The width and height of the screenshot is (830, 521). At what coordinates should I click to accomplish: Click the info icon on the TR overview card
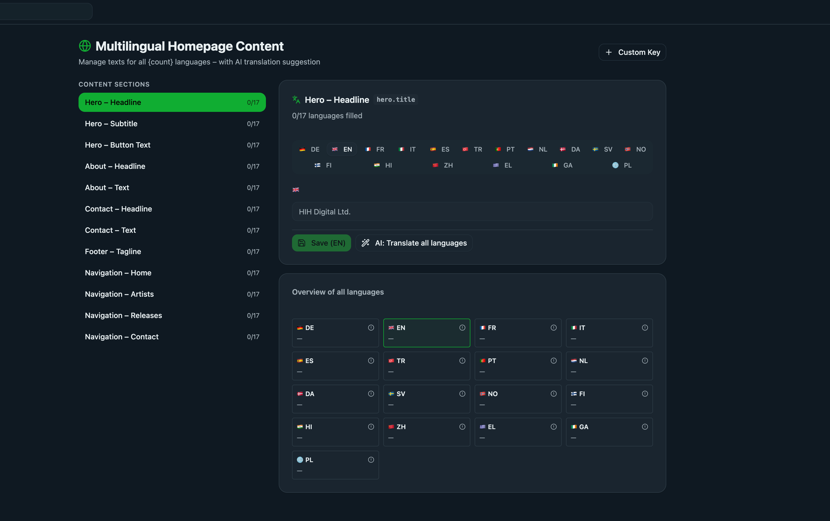(462, 361)
